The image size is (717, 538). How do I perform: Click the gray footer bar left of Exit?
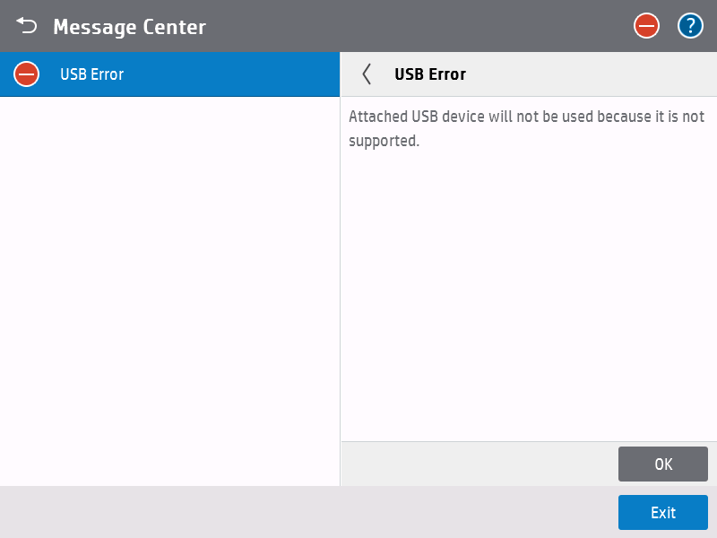pyautogui.click(x=305, y=513)
